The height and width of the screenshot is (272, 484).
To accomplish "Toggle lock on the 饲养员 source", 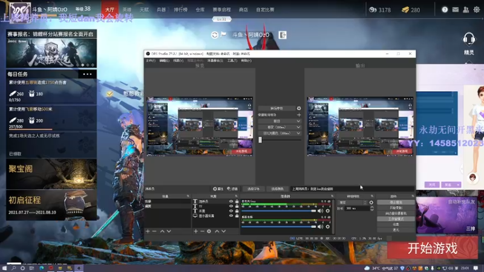I will tap(237, 201).
